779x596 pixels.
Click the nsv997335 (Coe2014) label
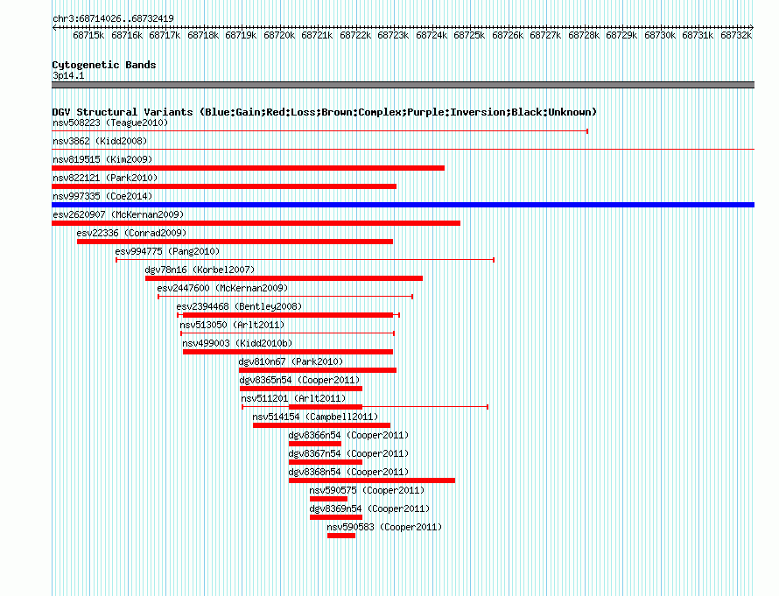102,196
